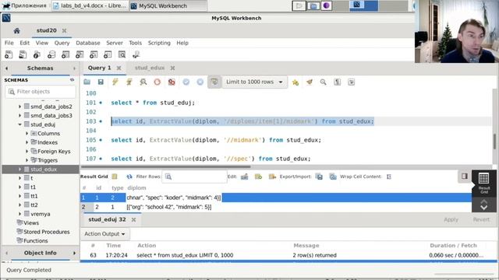Open the Scripting menu
The width and height of the screenshot is (499, 280).
coord(159,43)
